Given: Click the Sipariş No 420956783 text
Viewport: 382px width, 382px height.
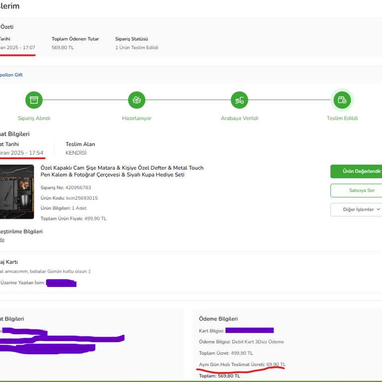Looking at the screenshot, I should 66,188.
